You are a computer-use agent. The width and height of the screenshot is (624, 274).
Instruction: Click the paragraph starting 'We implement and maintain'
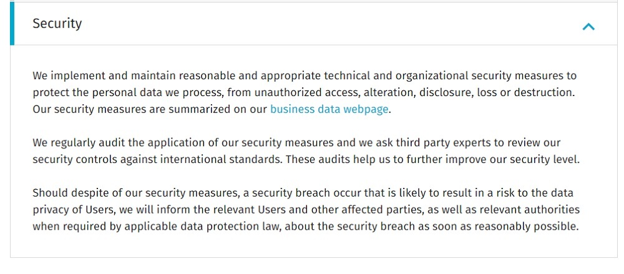point(305,92)
